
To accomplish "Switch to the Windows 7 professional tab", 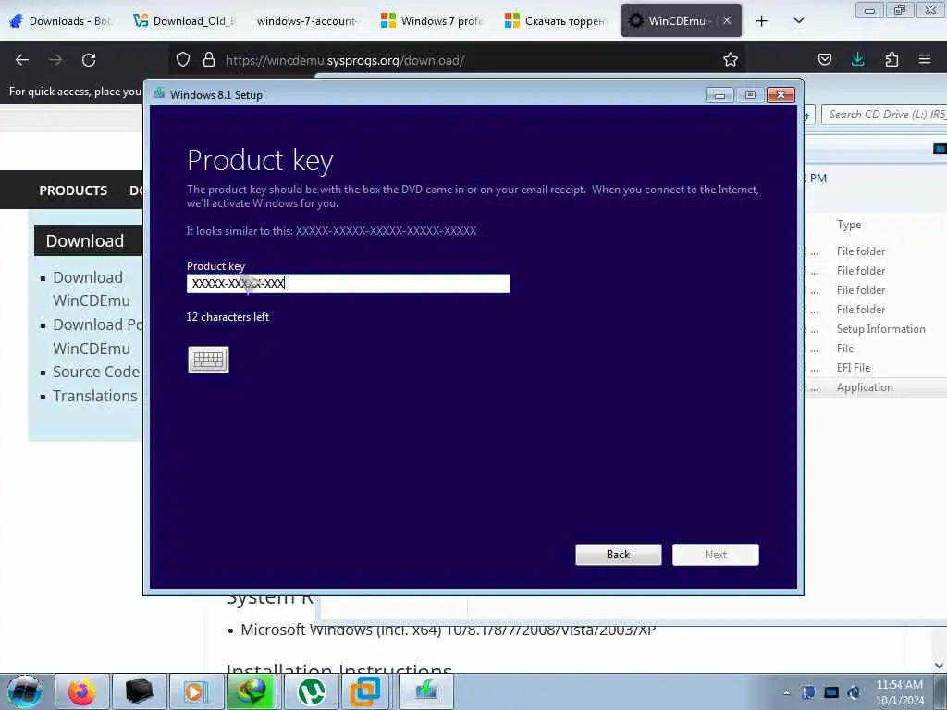I will [x=432, y=21].
